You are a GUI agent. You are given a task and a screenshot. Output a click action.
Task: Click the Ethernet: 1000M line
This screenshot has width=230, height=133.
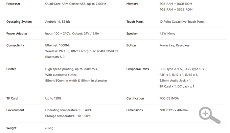[x=57, y=45]
